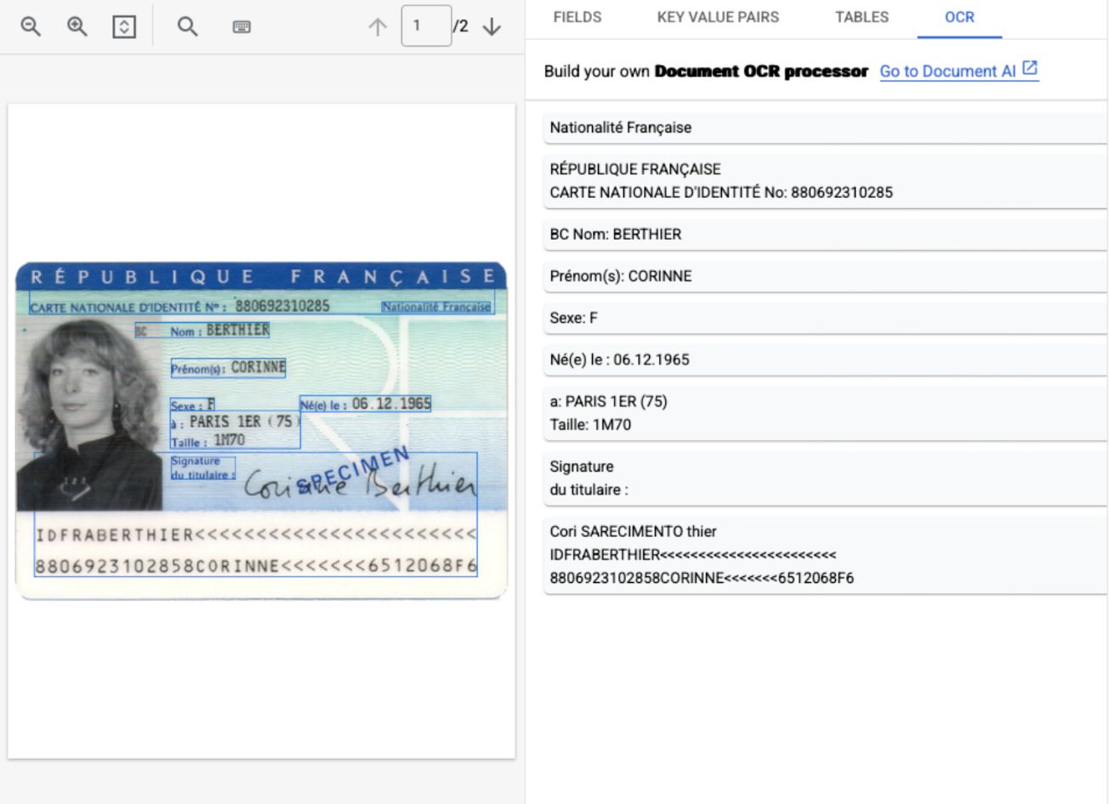The width and height of the screenshot is (1109, 804).
Task: Follow the Go to Document AI link
Action: click(958, 71)
